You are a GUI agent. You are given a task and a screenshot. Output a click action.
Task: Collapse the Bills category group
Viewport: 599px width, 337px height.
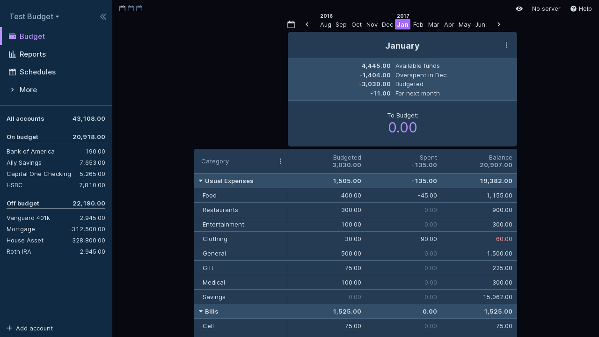[x=201, y=311]
